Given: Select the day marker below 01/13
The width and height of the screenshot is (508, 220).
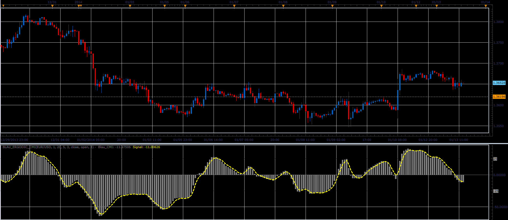Looking at the screenshot, I should tap(437, 6).
